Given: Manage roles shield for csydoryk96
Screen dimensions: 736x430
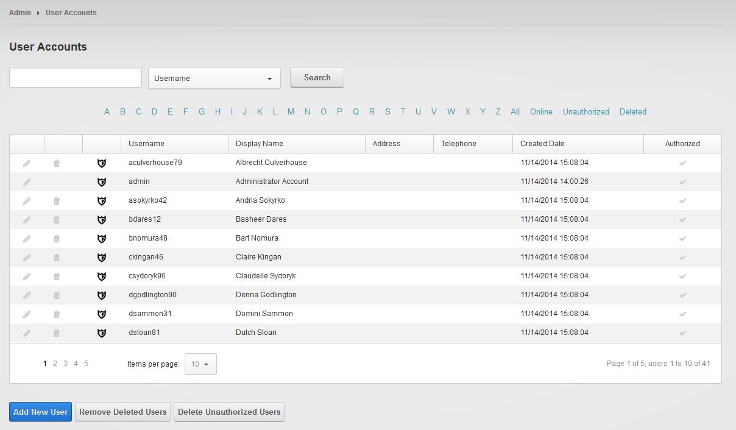Looking at the screenshot, I should coord(102,277).
